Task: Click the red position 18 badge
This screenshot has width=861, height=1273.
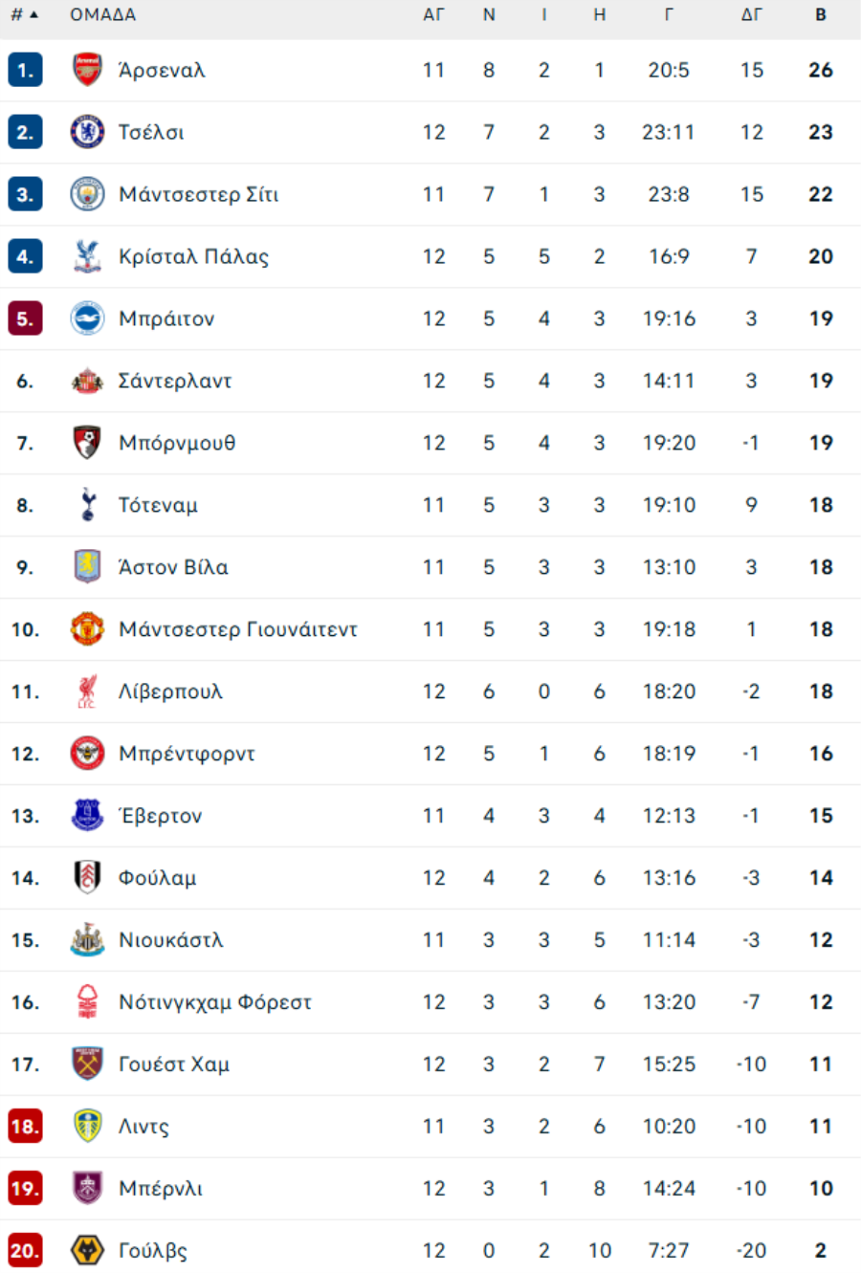Action: click(25, 1126)
